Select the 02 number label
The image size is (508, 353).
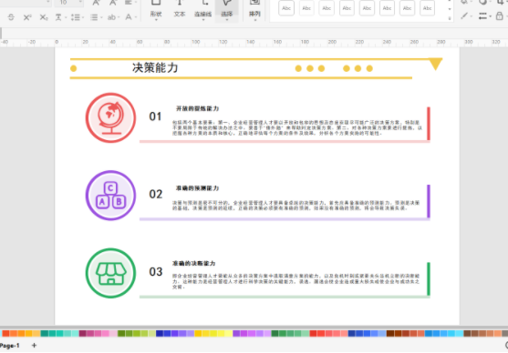click(x=156, y=194)
